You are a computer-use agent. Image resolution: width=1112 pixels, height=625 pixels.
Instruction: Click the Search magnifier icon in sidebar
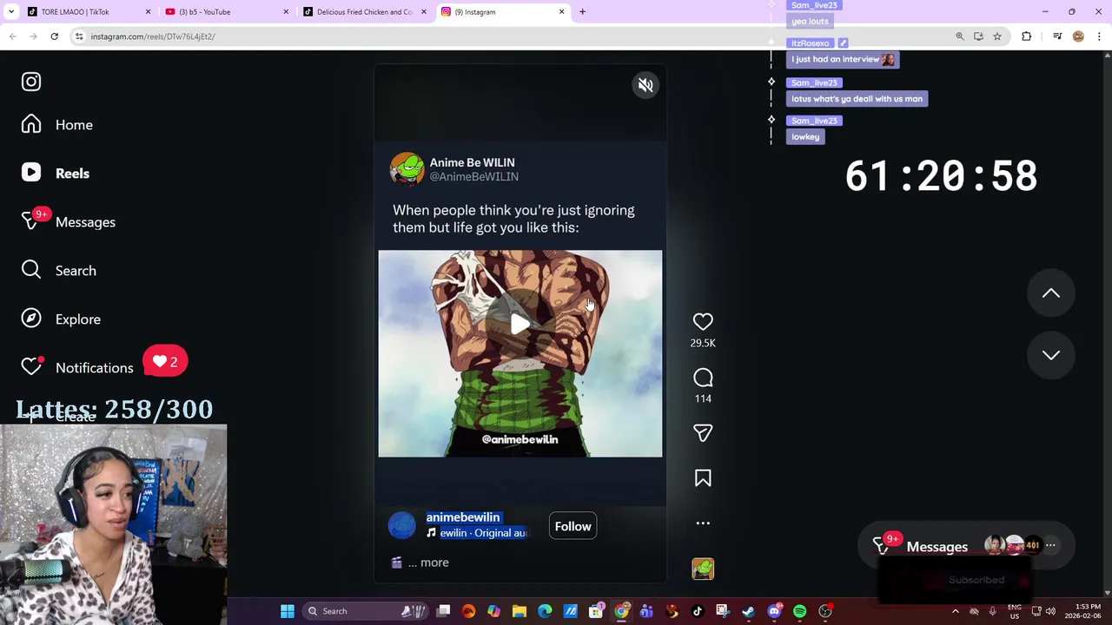(31, 271)
